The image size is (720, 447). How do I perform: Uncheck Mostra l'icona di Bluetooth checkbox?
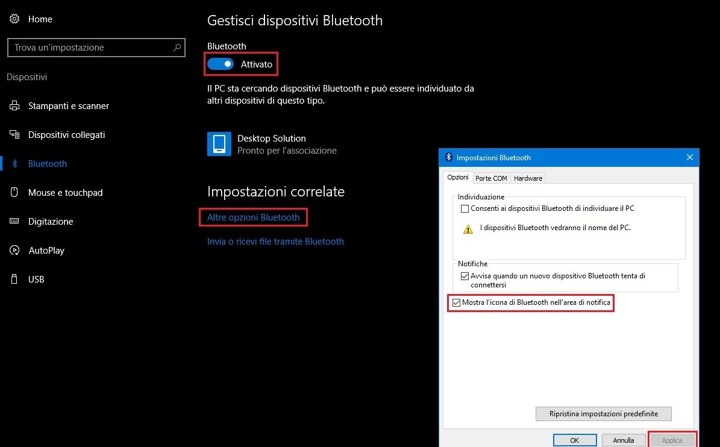coord(457,302)
